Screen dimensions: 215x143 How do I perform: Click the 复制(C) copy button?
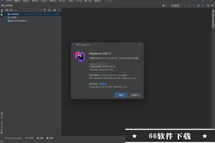[135, 95]
